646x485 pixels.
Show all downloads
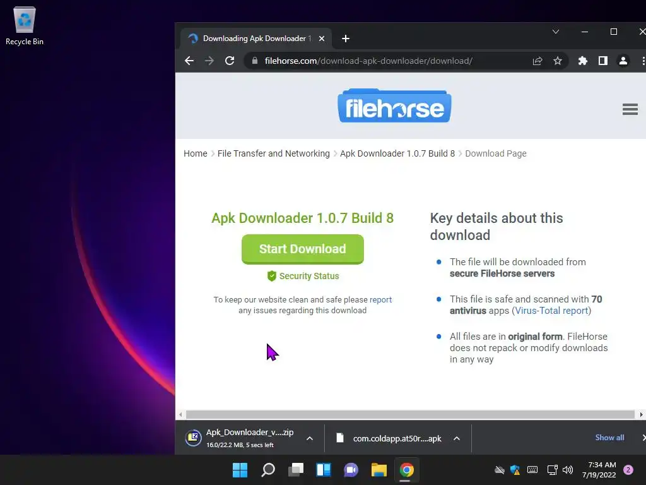pyautogui.click(x=609, y=438)
